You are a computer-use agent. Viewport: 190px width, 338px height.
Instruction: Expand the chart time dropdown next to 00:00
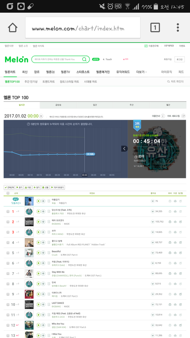(x=41, y=116)
